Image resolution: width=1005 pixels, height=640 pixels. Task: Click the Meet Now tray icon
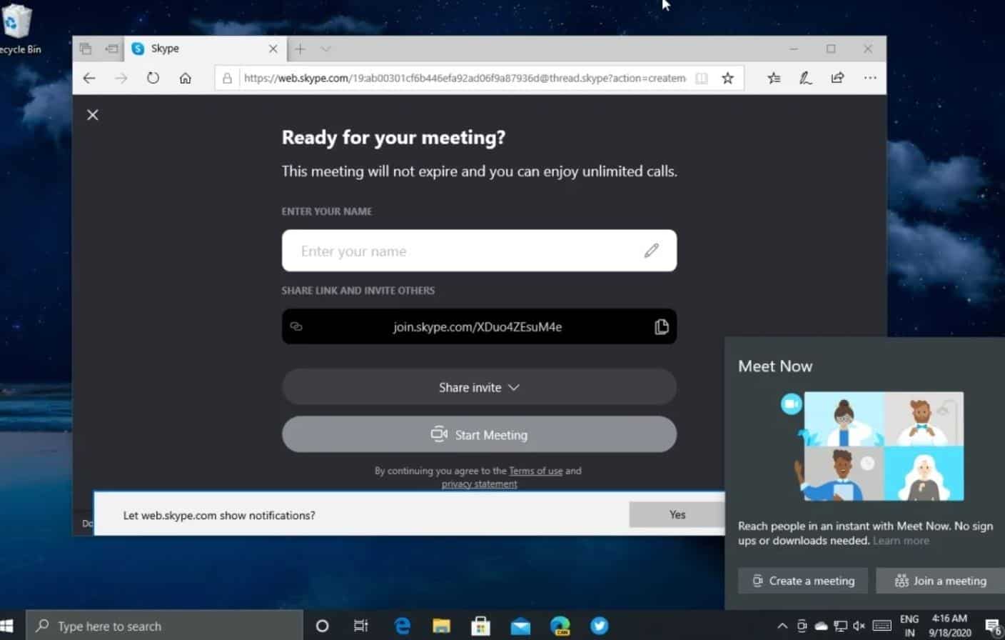pos(802,626)
